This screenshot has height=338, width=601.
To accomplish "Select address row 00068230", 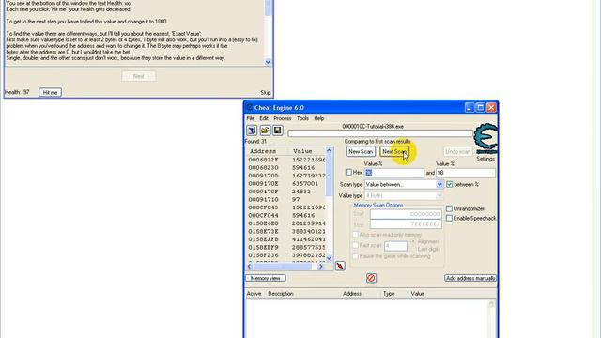I will [x=285, y=167].
